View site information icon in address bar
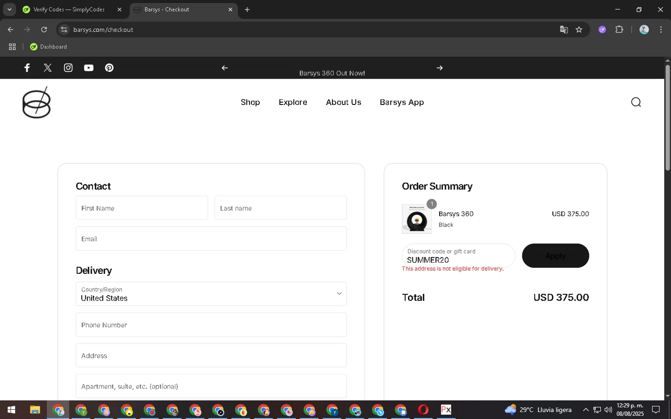 tap(64, 29)
